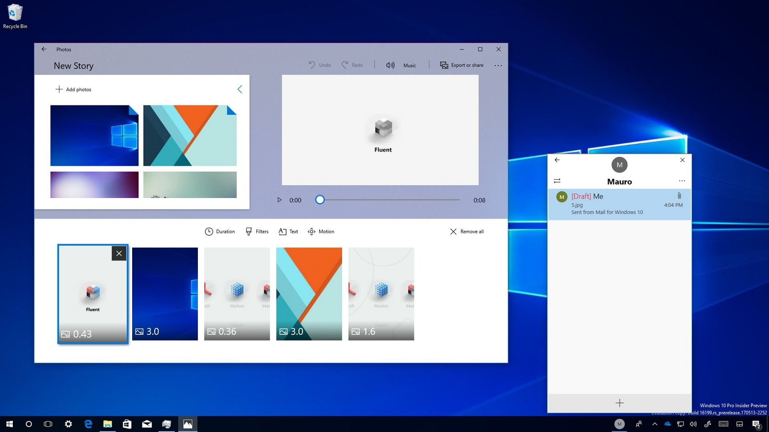Remove the selected Fluent clip from storyboard
The width and height of the screenshot is (769, 432).
[x=119, y=253]
